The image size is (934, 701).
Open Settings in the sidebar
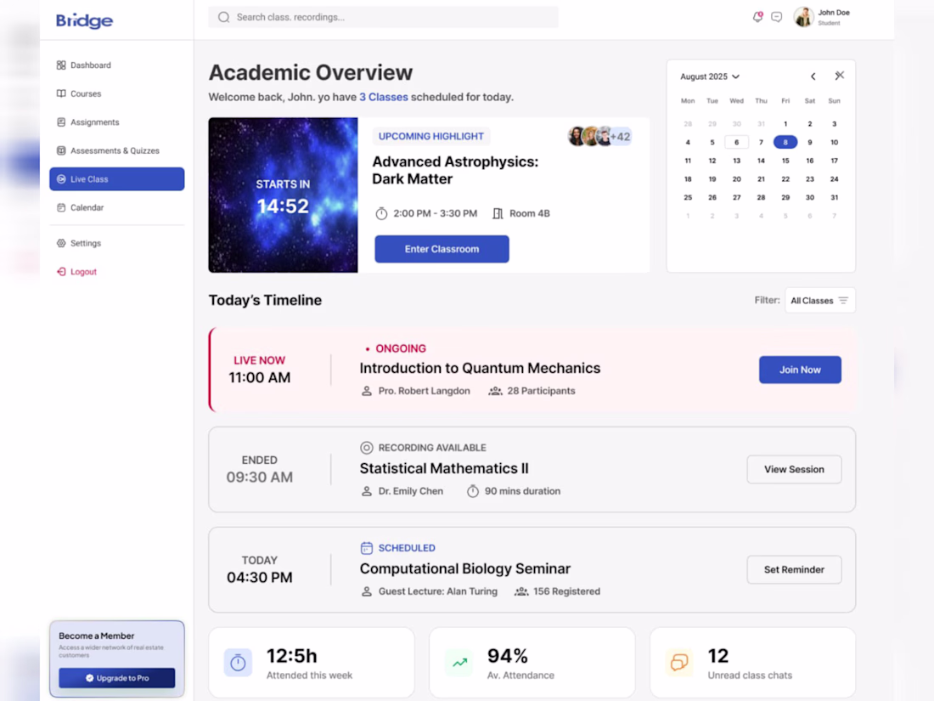coord(117,243)
